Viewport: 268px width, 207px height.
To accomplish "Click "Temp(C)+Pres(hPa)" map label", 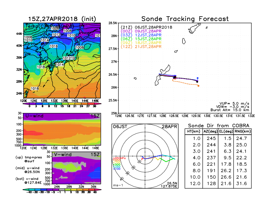I will pos(49,26).
